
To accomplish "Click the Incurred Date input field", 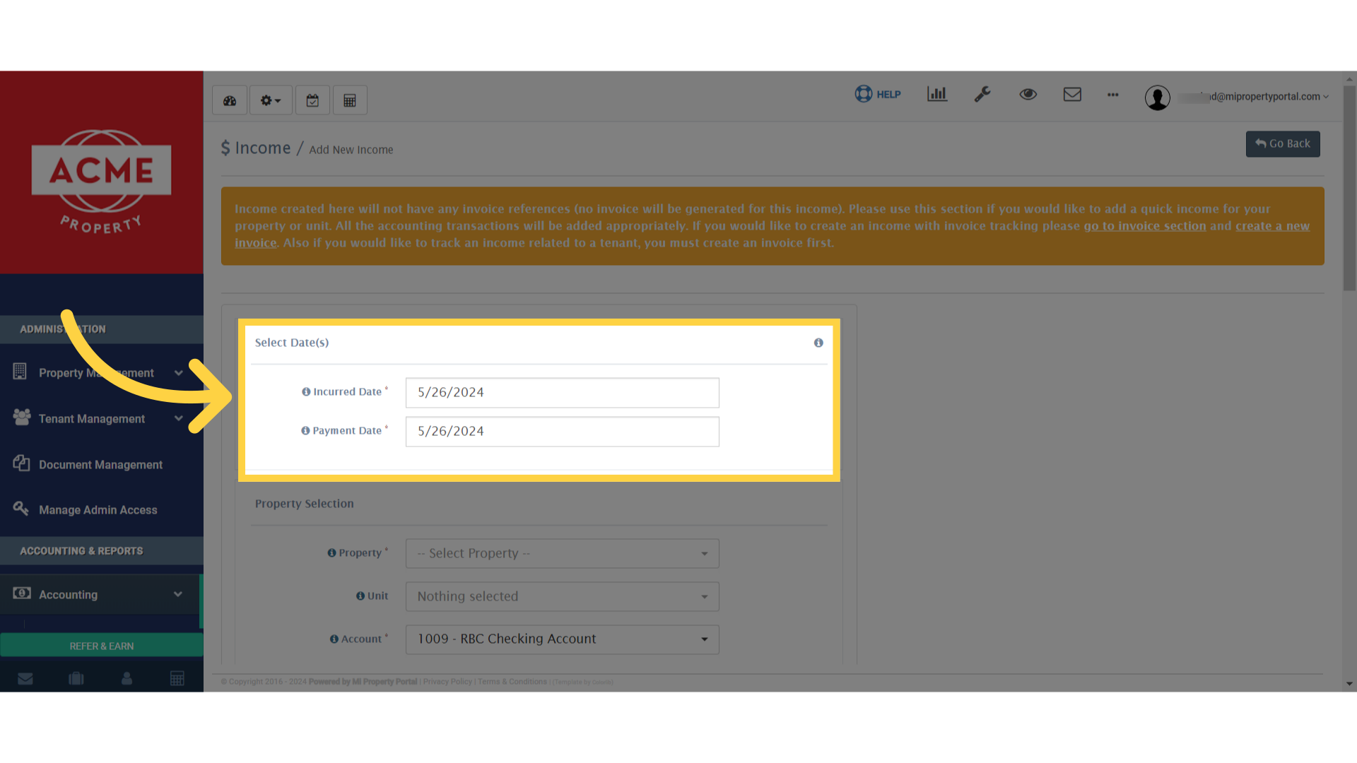I will tap(563, 393).
